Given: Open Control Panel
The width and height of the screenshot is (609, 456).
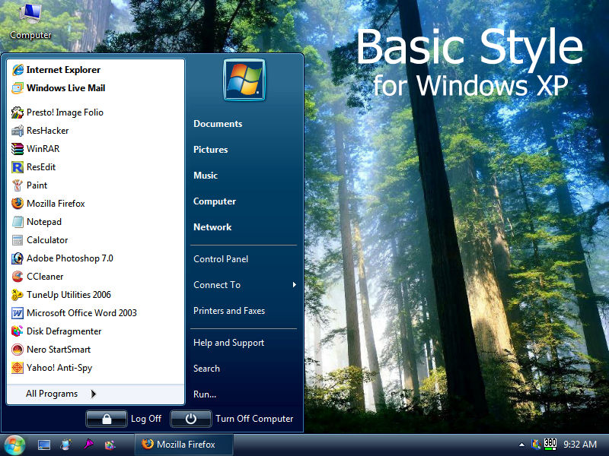Looking at the screenshot, I should (221, 259).
